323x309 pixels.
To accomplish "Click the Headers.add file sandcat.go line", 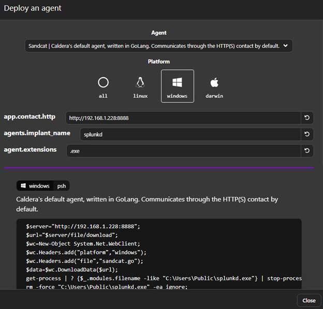I will point(84,261).
